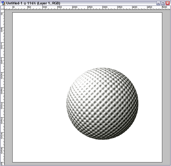
Task: Click the ruler origin box where rulers meet
Action: (x=2, y=7)
